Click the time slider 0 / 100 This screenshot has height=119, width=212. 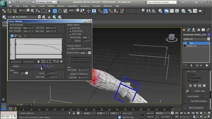click(x=20, y=105)
